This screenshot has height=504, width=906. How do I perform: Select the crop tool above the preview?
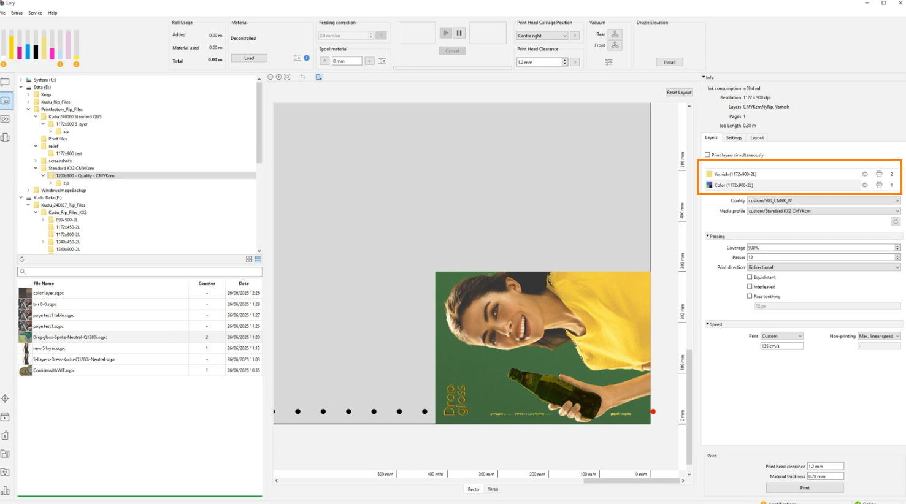point(303,77)
